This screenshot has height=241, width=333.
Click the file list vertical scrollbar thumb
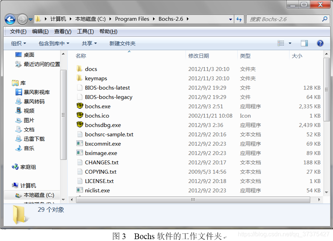point(327,89)
